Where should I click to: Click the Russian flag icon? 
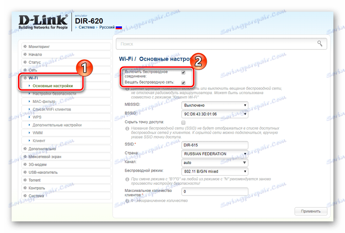tap(119, 28)
